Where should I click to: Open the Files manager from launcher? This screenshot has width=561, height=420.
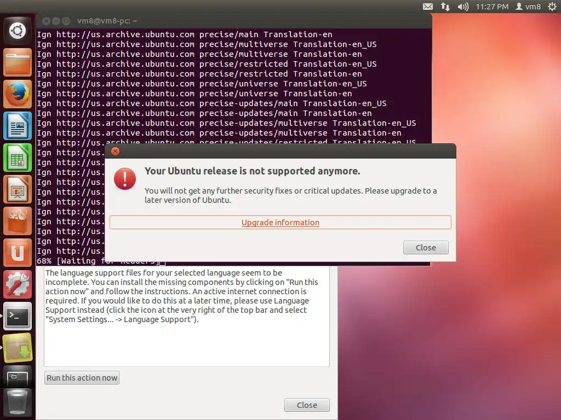(18, 62)
